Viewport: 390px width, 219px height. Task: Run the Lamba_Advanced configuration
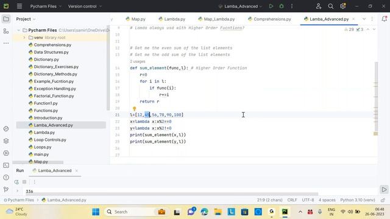271,6
